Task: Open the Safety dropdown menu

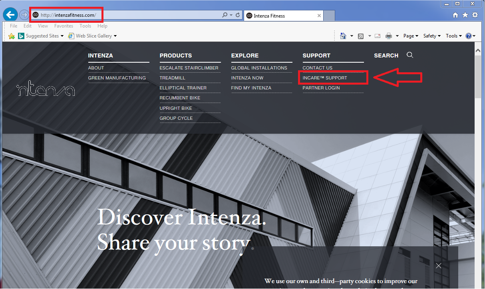Action: pos(432,36)
